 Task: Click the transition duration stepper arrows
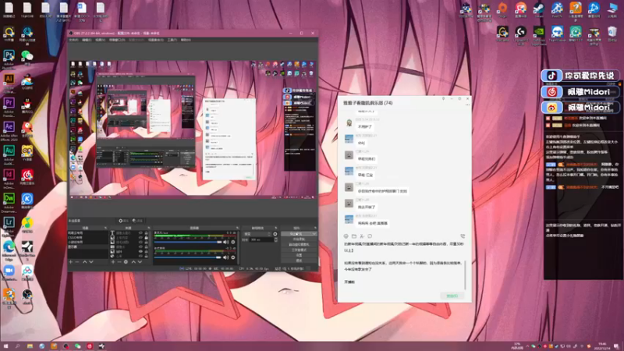[275, 239]
